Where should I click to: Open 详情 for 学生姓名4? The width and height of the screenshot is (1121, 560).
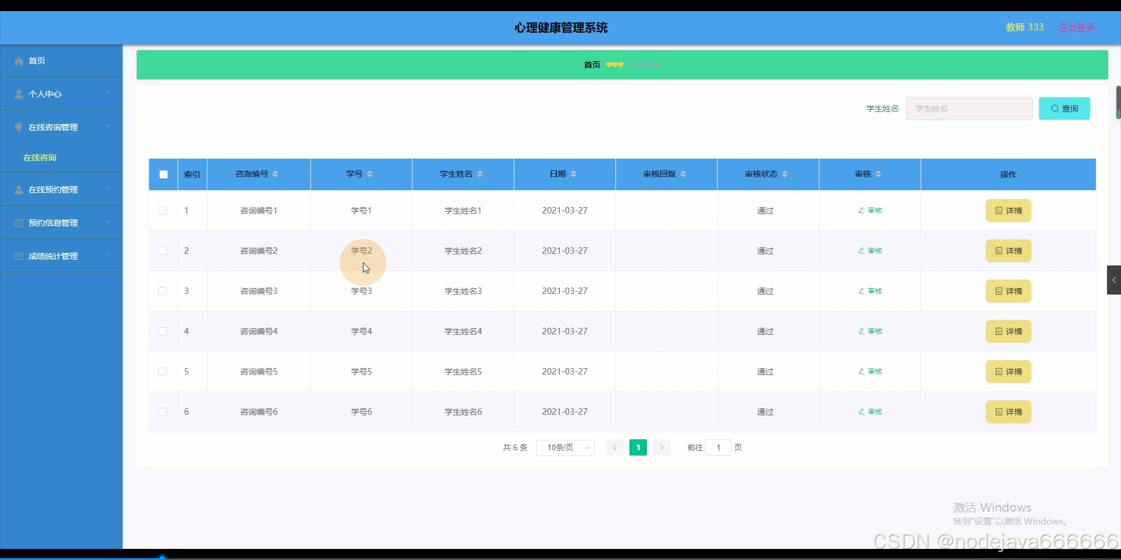coord(1008,331)
